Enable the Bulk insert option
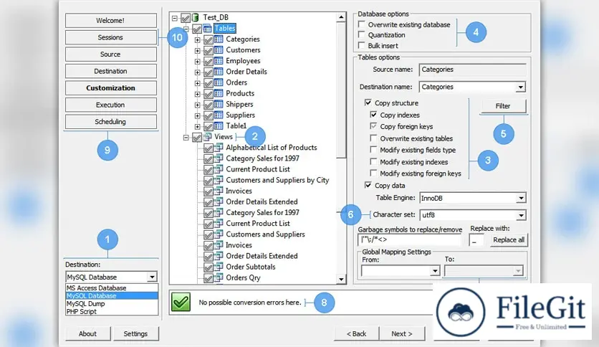 pyautogui.click(x=361, y=45)
